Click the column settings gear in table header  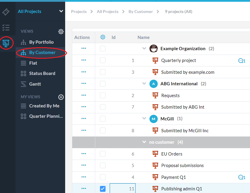point(103,37)
